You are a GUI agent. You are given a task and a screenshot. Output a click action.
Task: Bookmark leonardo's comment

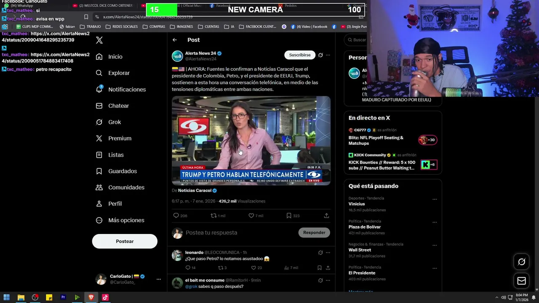(320, 268)
